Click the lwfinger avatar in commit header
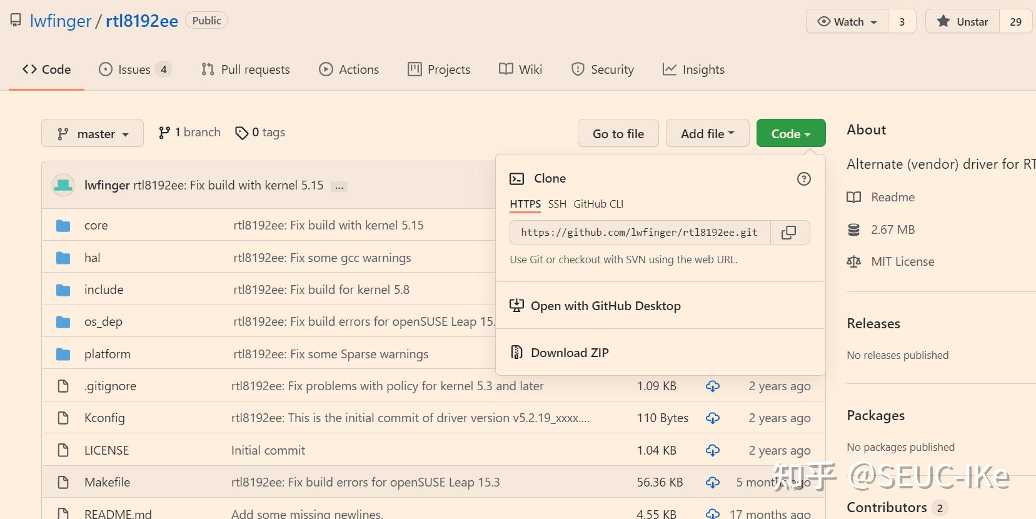1036x519 pixels. (63, 185)
